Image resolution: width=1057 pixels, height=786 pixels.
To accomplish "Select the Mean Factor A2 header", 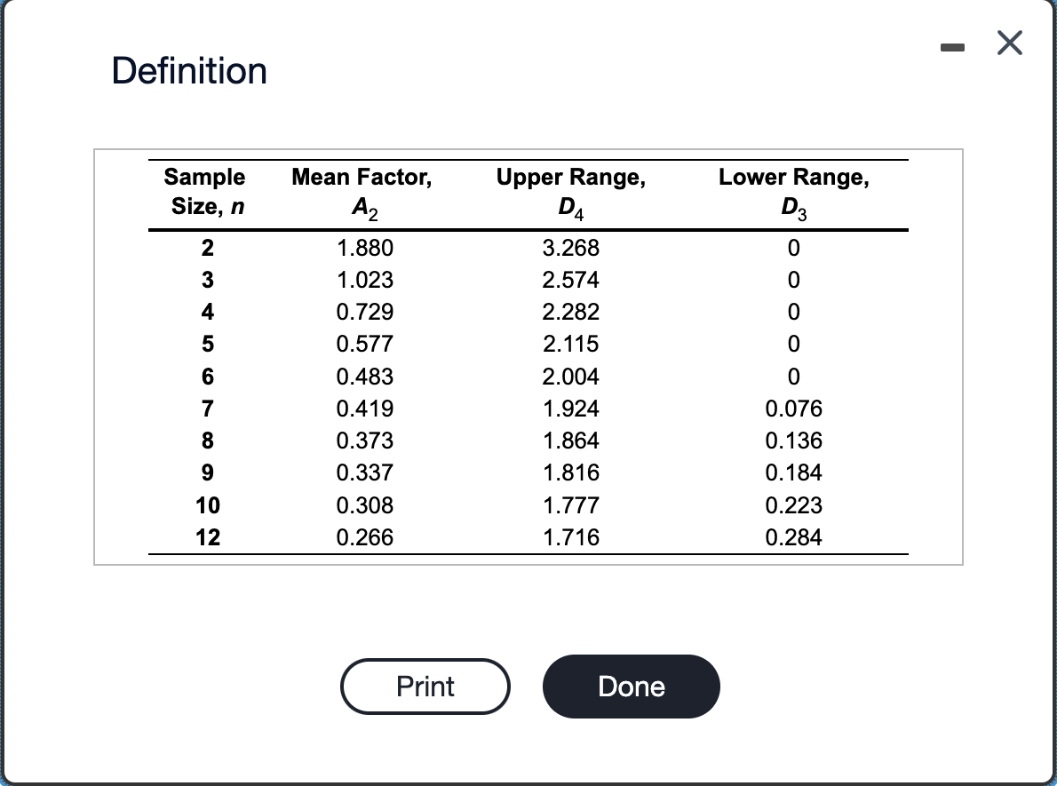I will [x=360, y=193].
